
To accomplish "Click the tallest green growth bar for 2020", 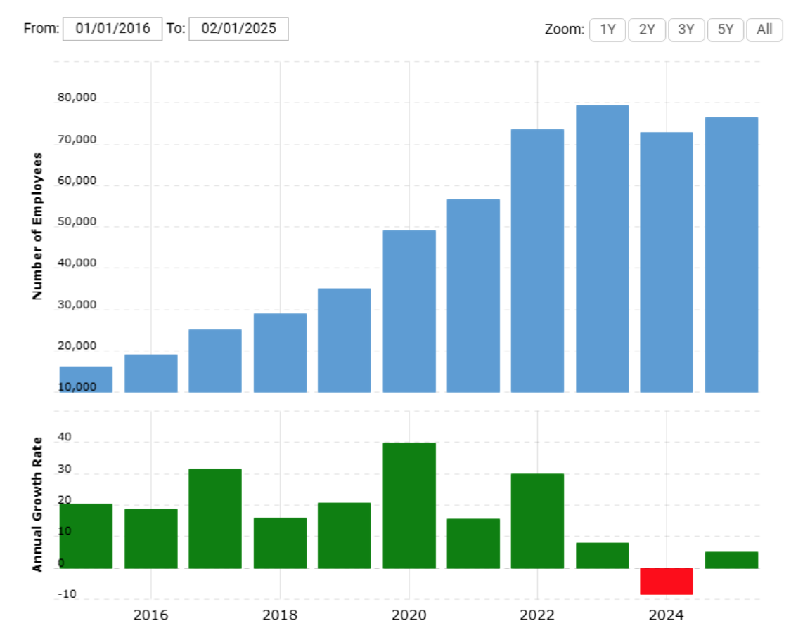I will click(x=409, y=505).
